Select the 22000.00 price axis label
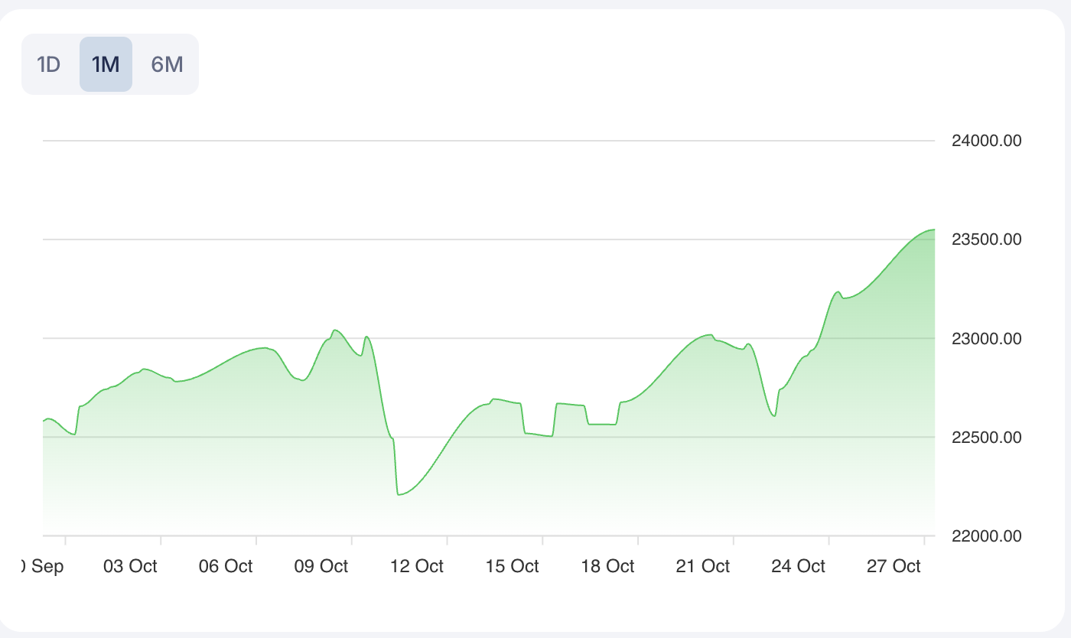The image size is (1071, 638). point(986,536)
